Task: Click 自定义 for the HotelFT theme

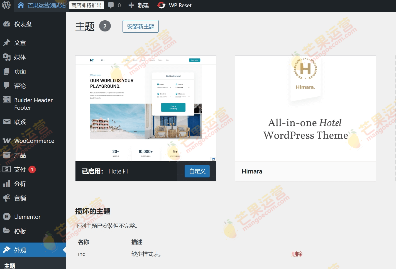Action: [x=197, y=171]
